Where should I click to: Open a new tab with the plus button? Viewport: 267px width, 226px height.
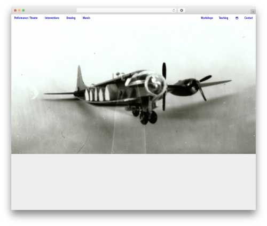tap(253, 12)
